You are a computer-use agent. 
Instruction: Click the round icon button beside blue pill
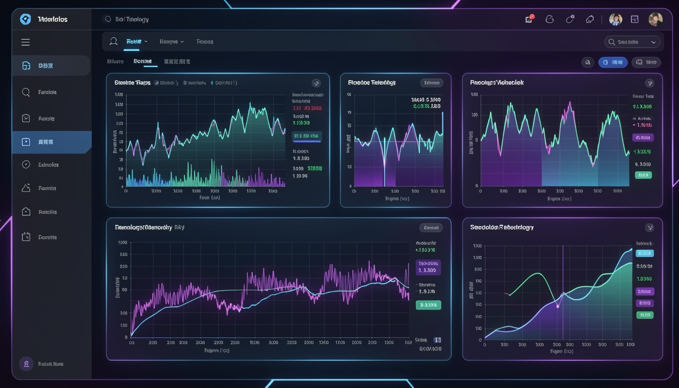click(x=587, y=62)
